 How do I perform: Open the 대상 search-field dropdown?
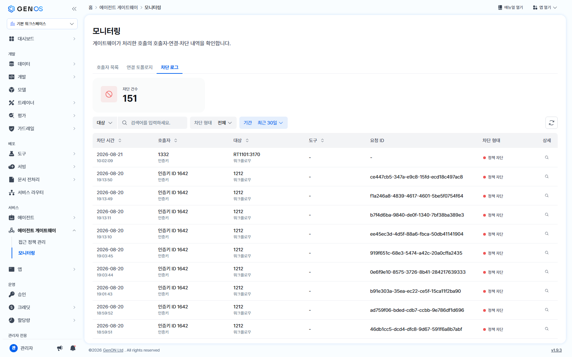click(x=105, y=123)
